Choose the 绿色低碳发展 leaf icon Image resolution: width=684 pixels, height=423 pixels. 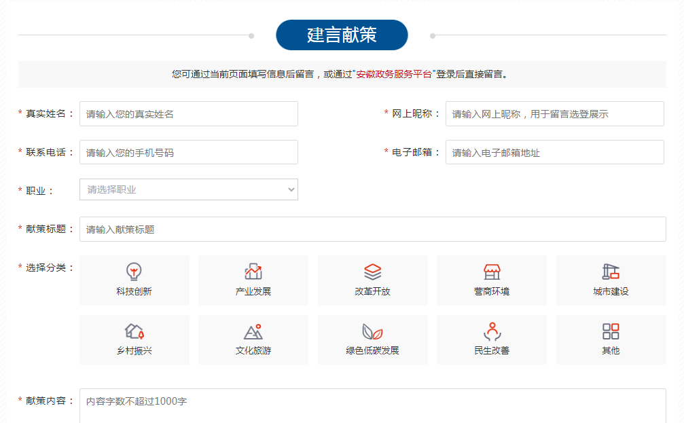(x=372, y=331)
